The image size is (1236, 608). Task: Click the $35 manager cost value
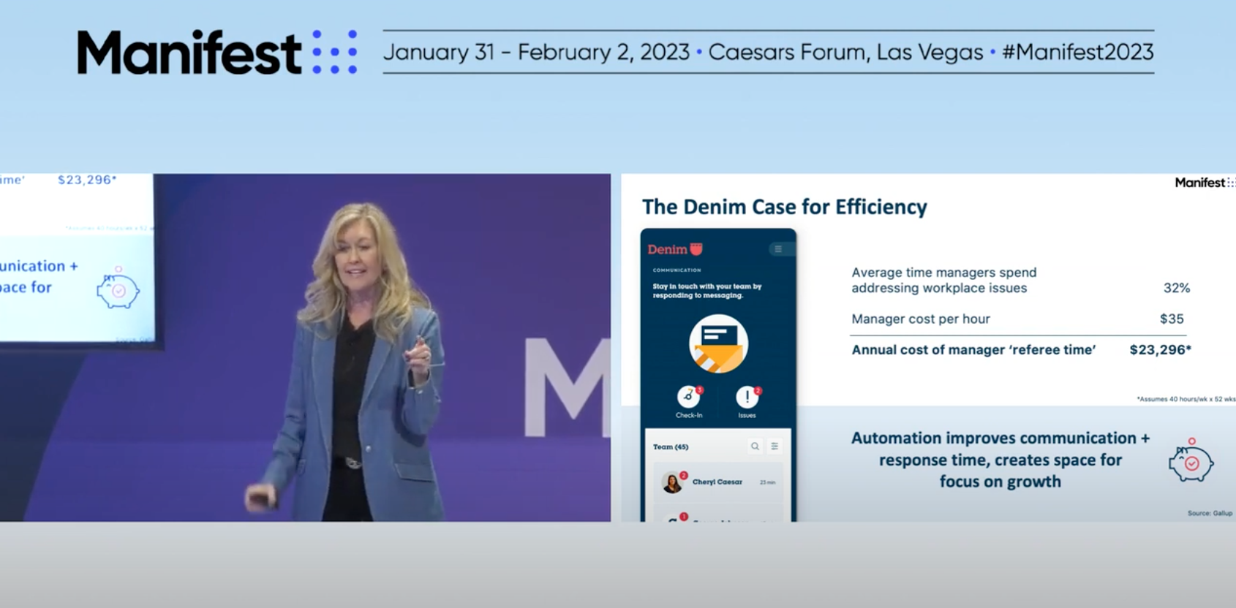coord(1172,319)
